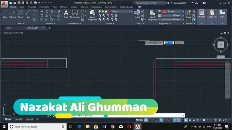Open the Clipboard panel
The image size is (232, 130).
tap(212, 17)
